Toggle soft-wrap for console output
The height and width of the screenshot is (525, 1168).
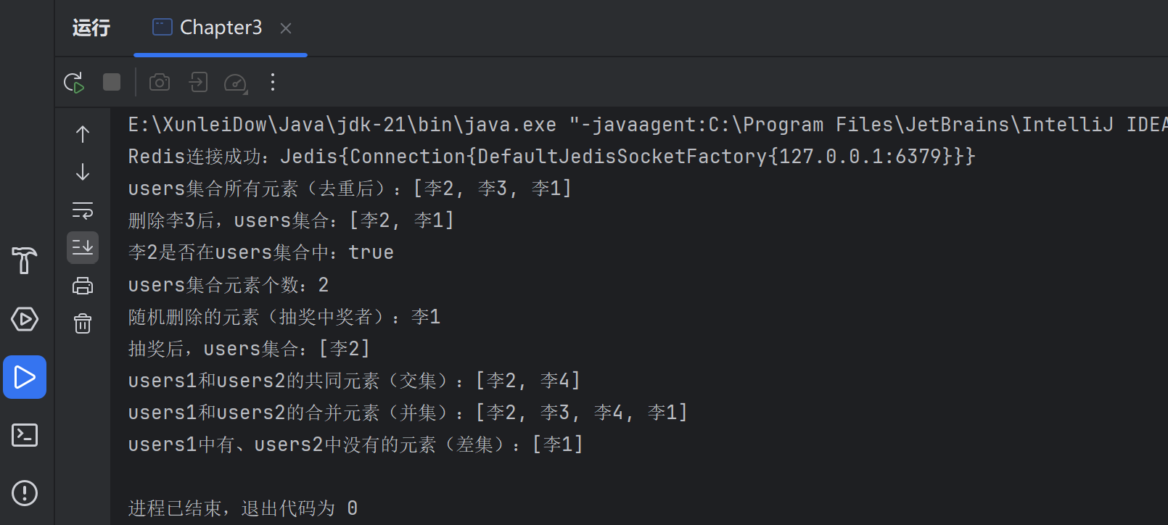[83, 210]
